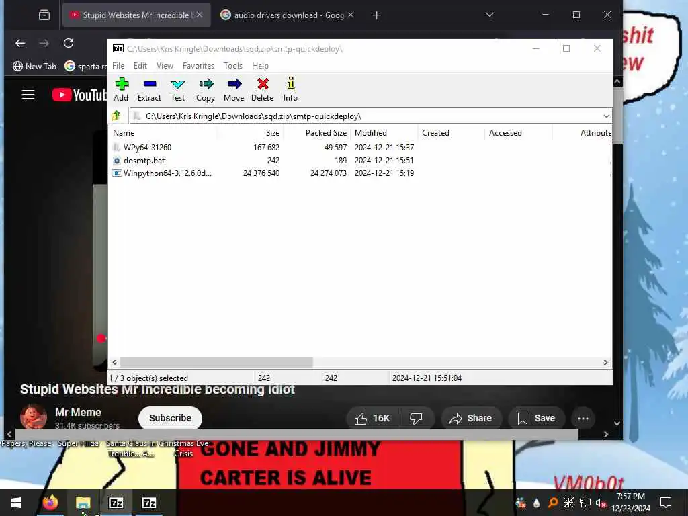Click the volume icon in system tray
This screenshot has width=688, height=516.
600,503
